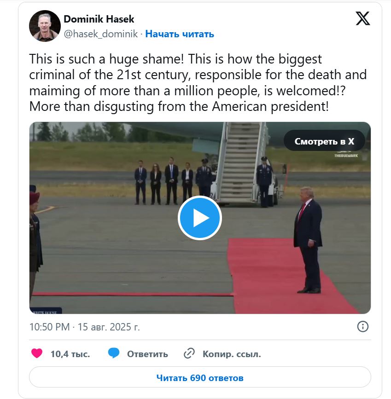The height and width of the screenshot is (399, 391).
Task: Open the tweet info circle icon
Action: [363, 326]
